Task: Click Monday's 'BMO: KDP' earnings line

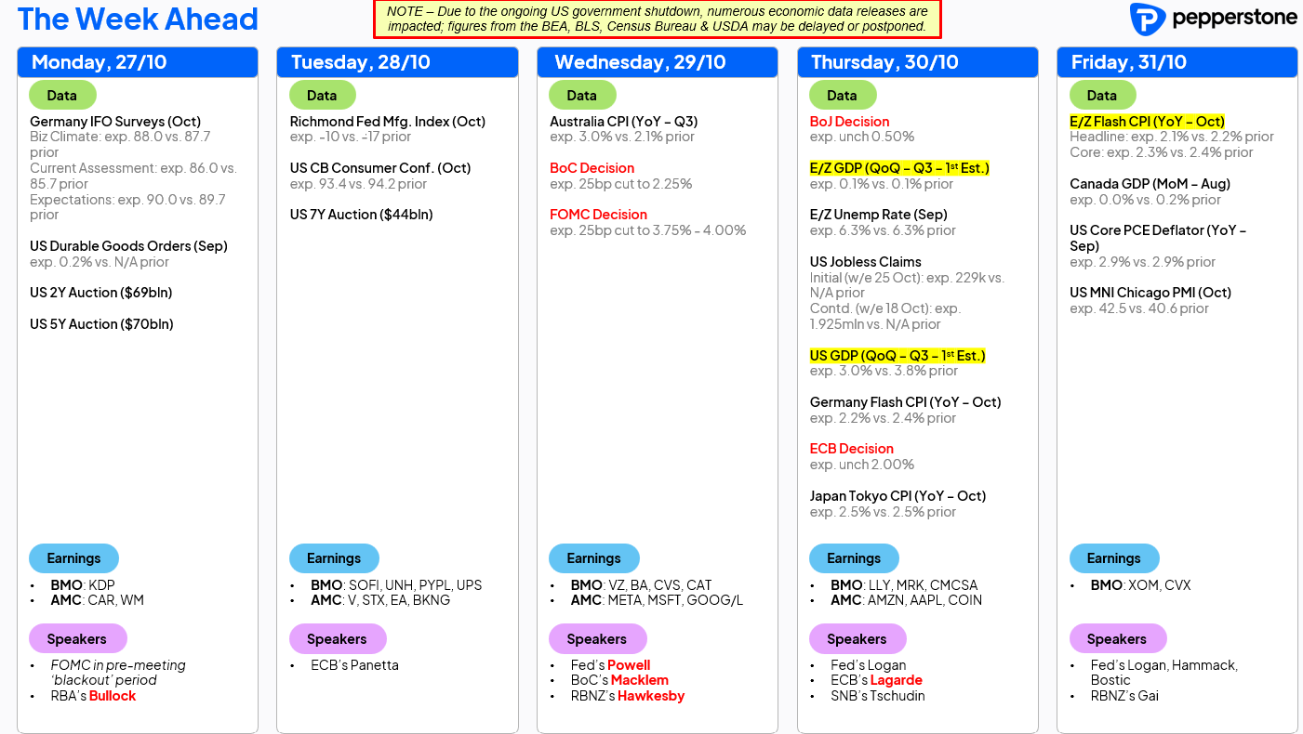Action: (82, 585)
